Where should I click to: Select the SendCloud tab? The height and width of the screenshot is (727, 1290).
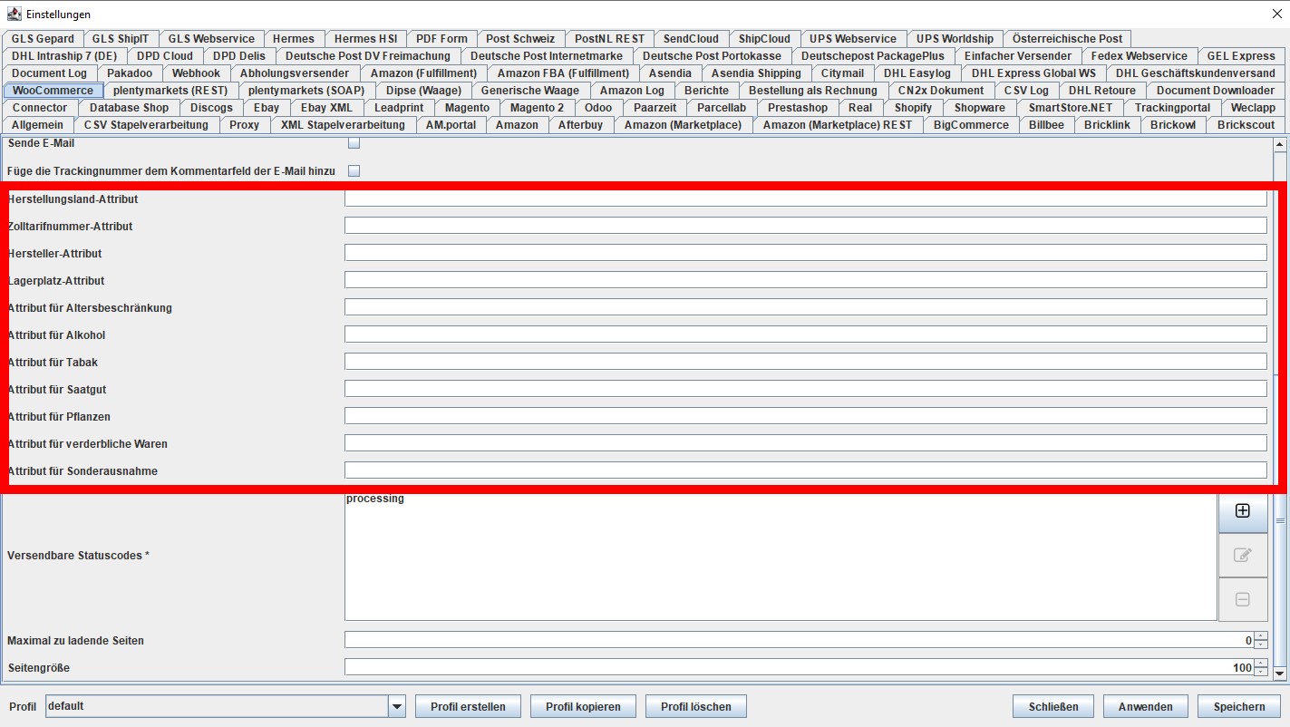click(691, 39)
